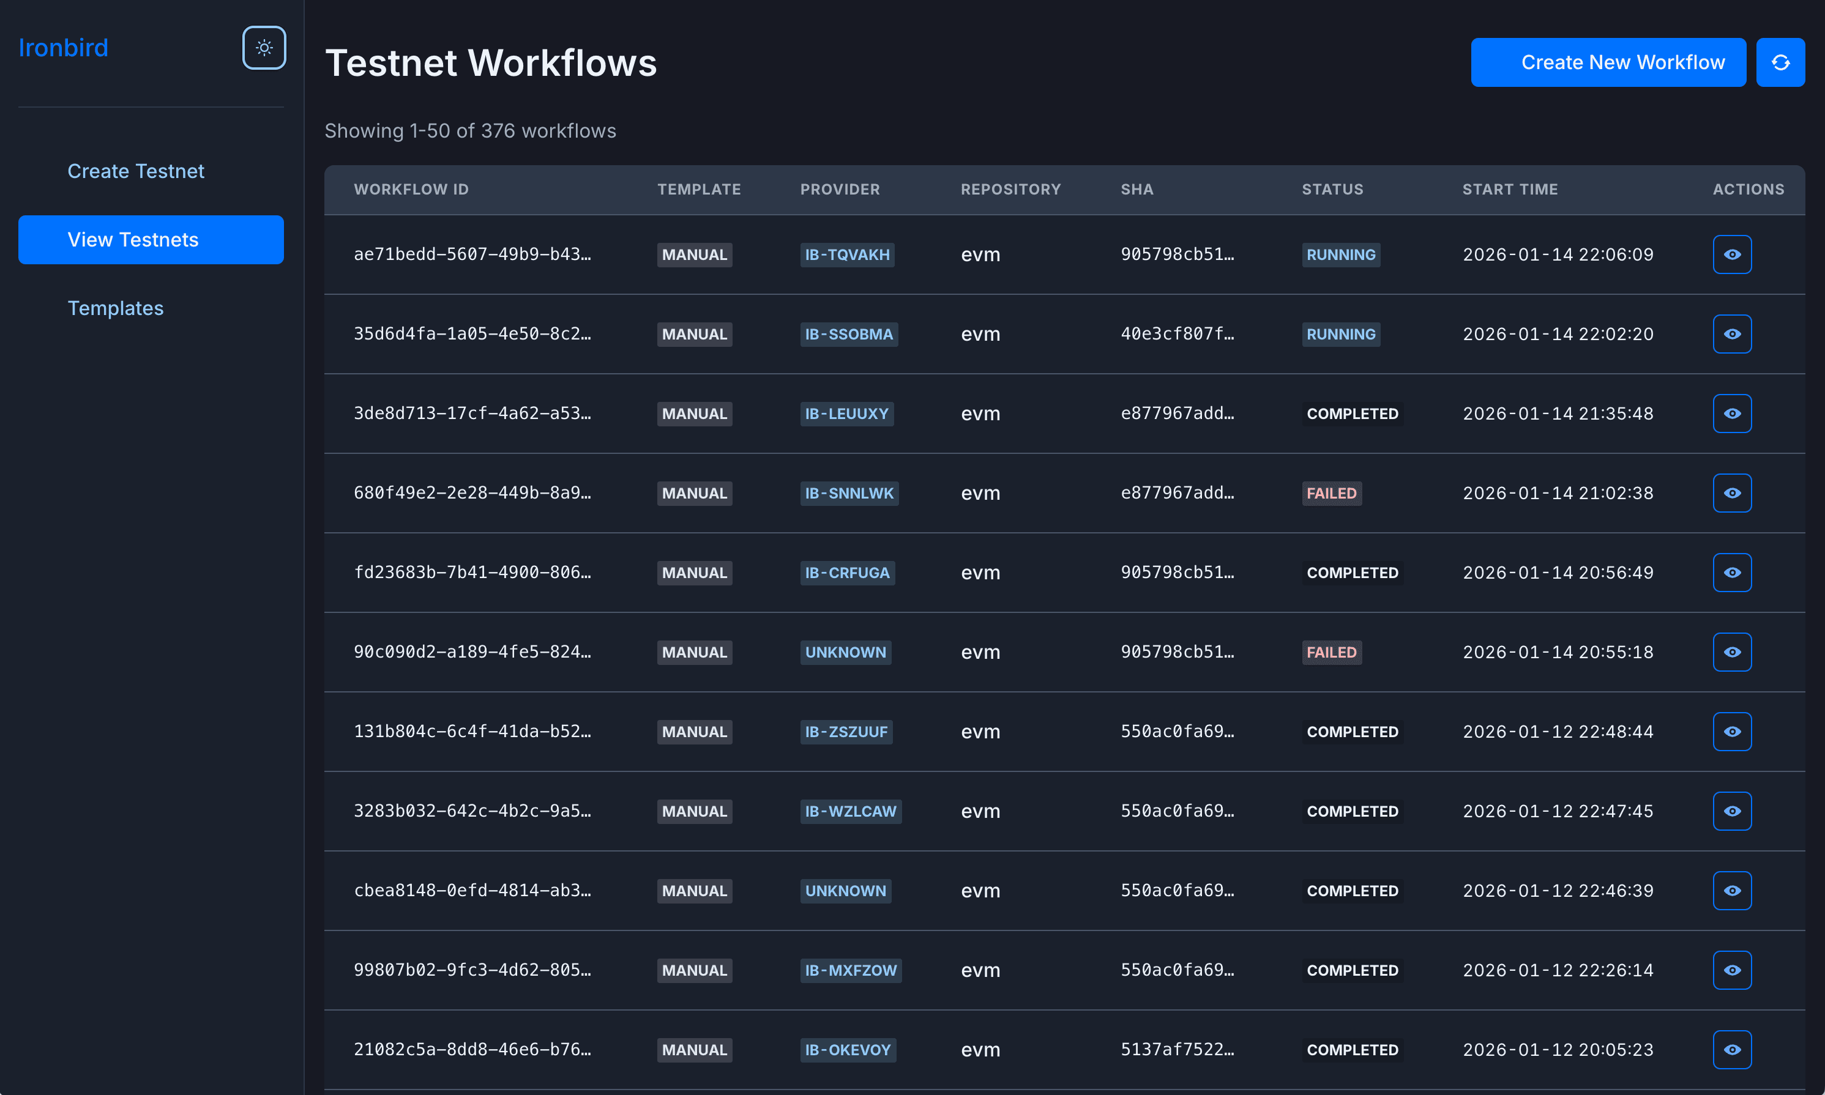Screen dimensions: 1825x1095
Task: View workflow cbea8148 via its eye button
Action: click(1732, 890)
